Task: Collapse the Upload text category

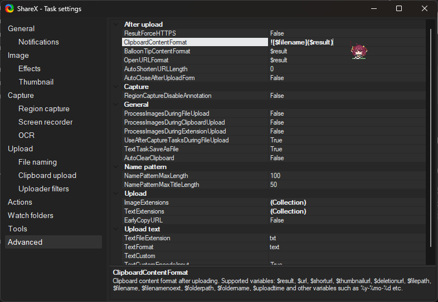Action: (x=116, y=229)
